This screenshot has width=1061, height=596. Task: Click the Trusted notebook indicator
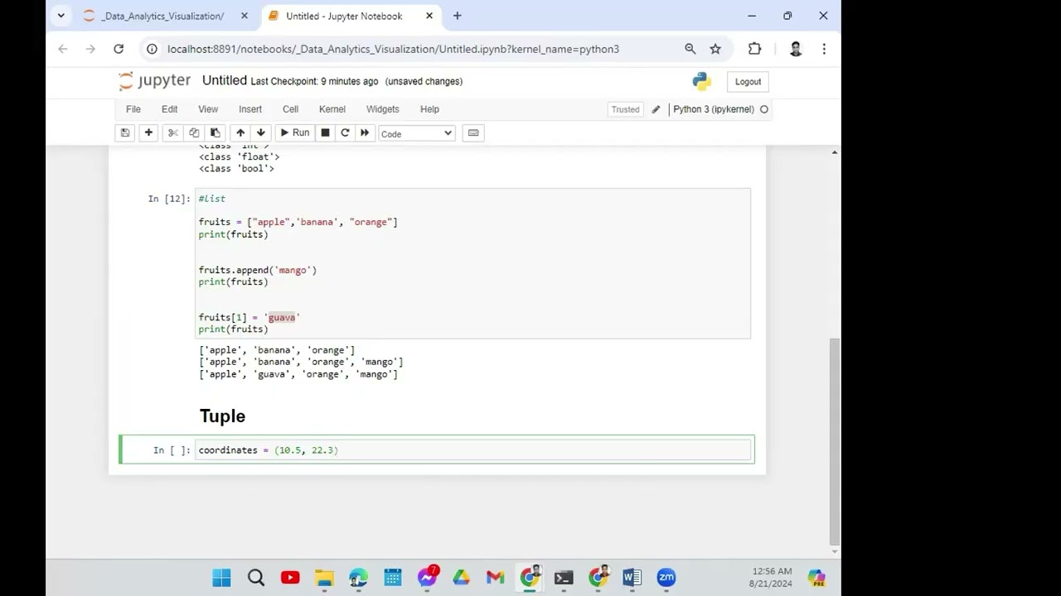tap(625, 109)
